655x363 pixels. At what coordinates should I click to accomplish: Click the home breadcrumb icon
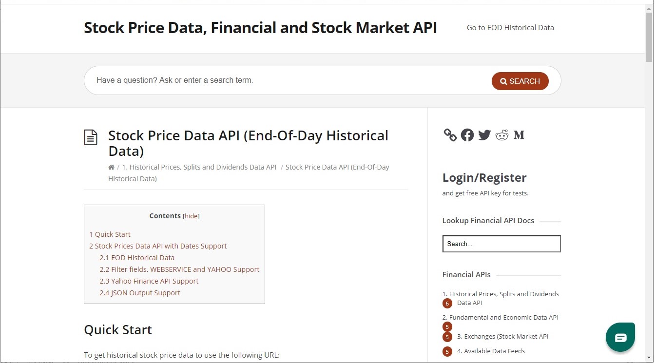(111, 167)
